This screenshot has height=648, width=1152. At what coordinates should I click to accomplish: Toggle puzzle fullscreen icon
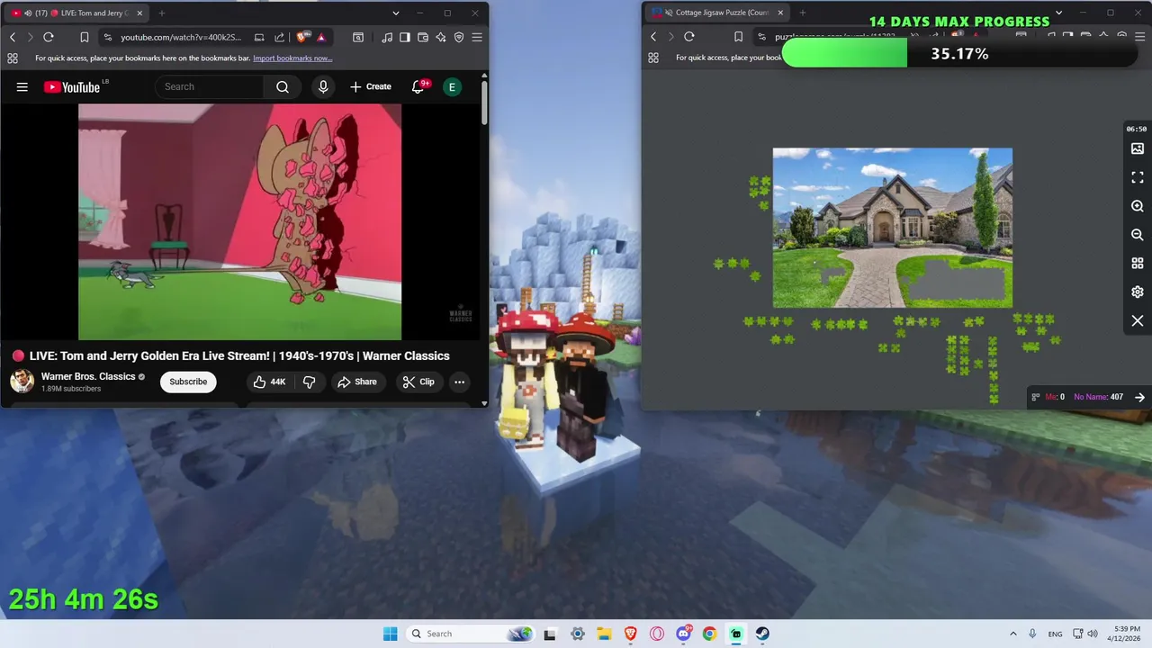[1138, 177]
